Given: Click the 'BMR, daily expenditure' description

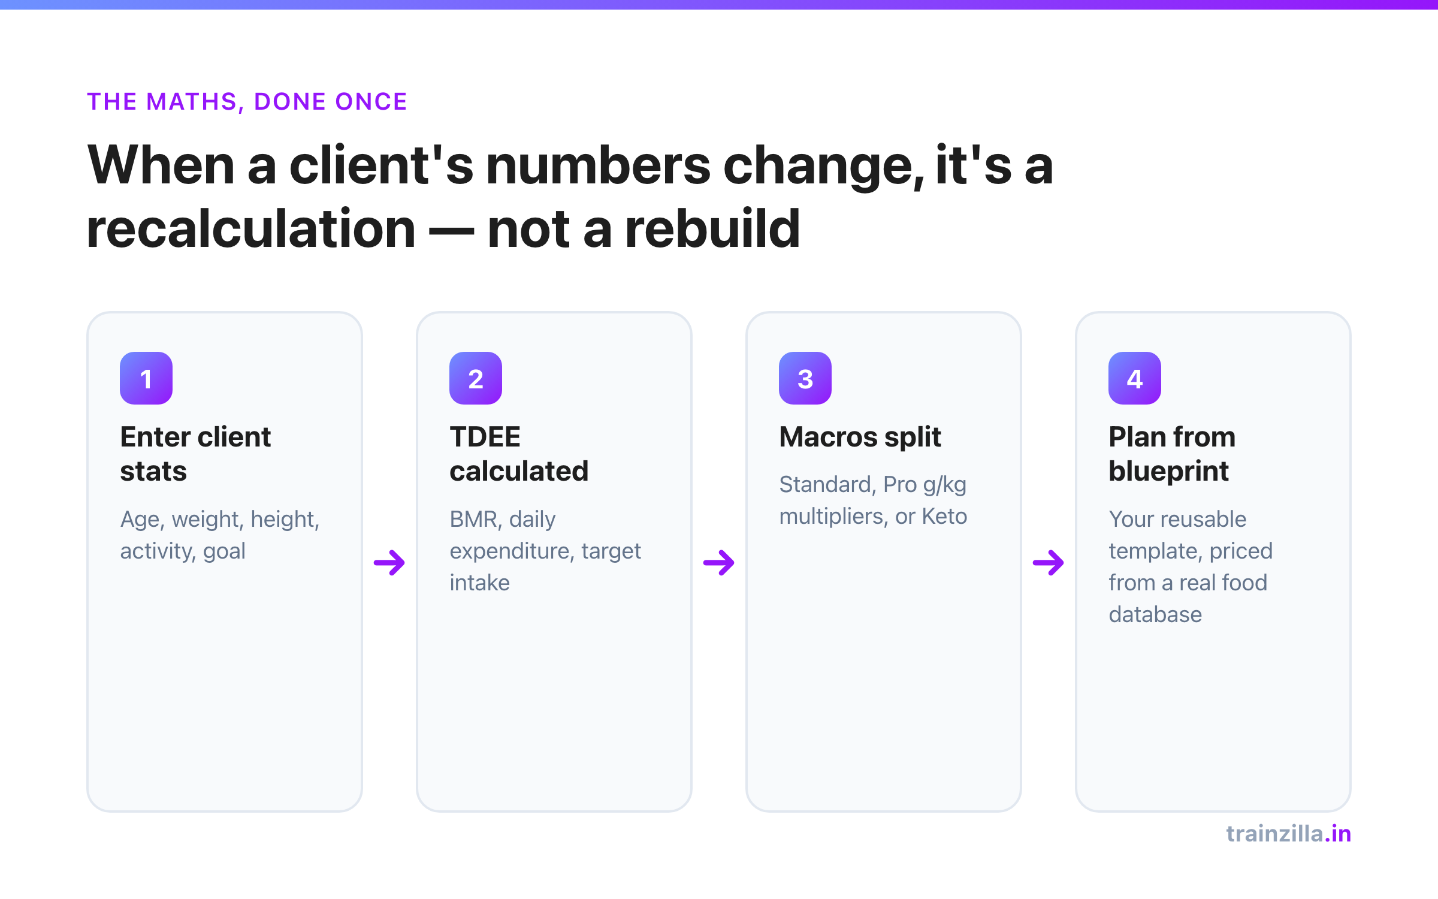Looking at the screenshot, I should coord(545,551).
